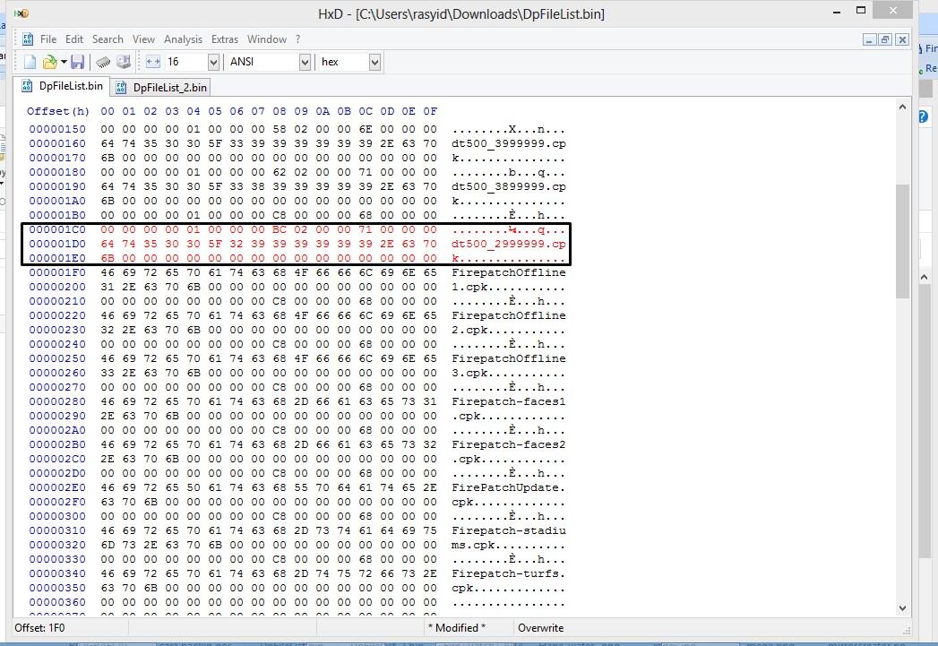Click first byte 64 in row 00000160
Image resolution: width=938 pixels, height=646 pixels.
coord(108,143)
